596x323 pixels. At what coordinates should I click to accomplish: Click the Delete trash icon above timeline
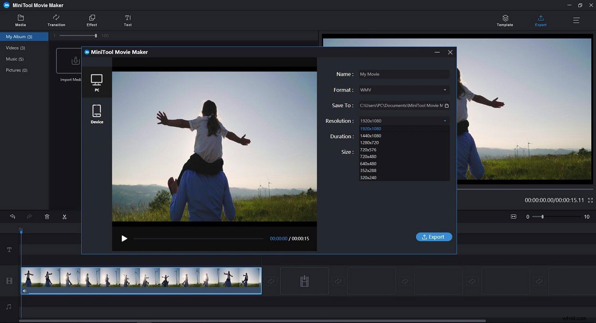[47, 216]
